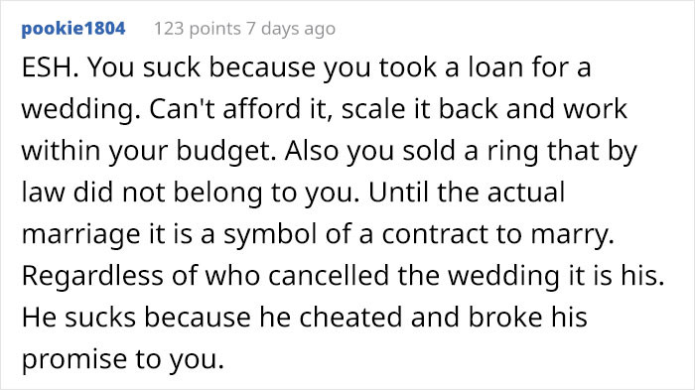Open the pookie1804 user profile link
Viewport: 695px width, 390px height.
point(73,29)
